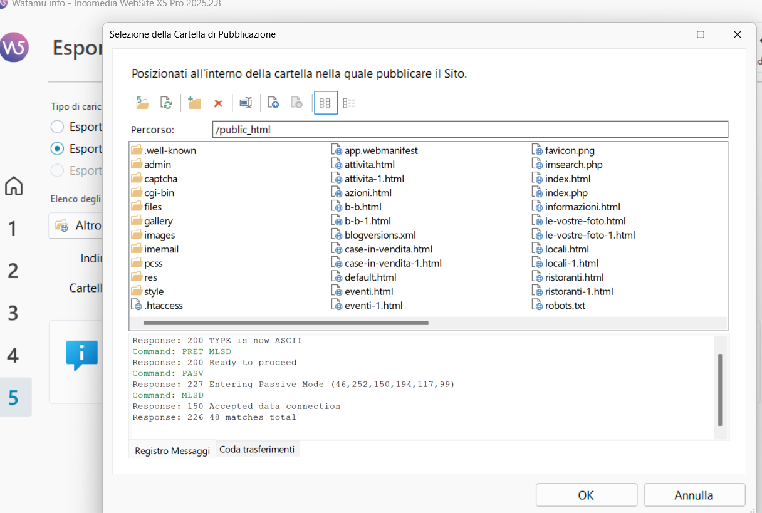
Task: Select file 'azioni.html'
Action: click(x=368, y=193)
